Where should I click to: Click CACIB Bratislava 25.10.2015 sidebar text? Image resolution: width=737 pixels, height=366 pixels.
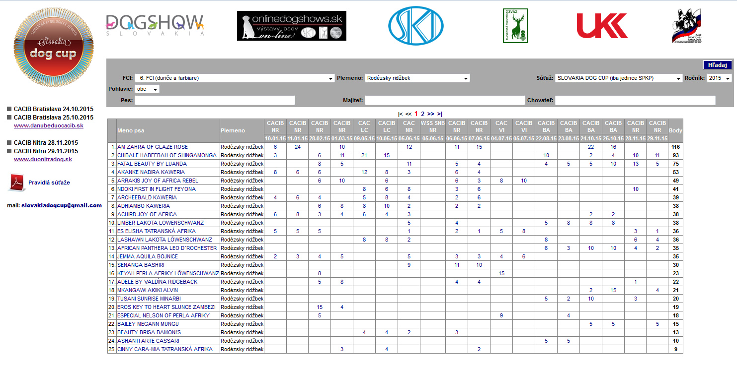(54, 118)
